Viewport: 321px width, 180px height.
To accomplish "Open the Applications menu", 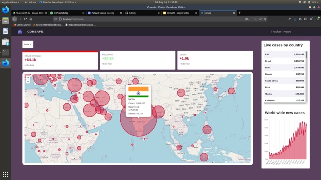I will click(x=10, y=2).
